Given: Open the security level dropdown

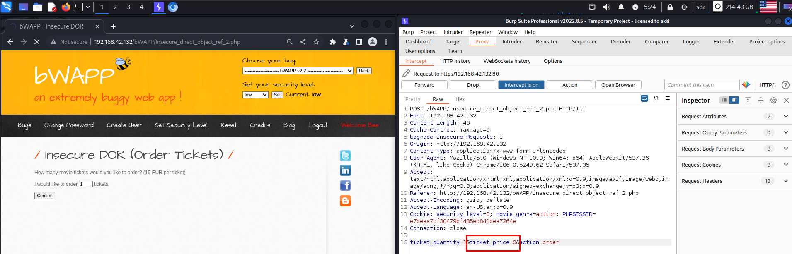Looking at the screenshot, I should point(255,95).
